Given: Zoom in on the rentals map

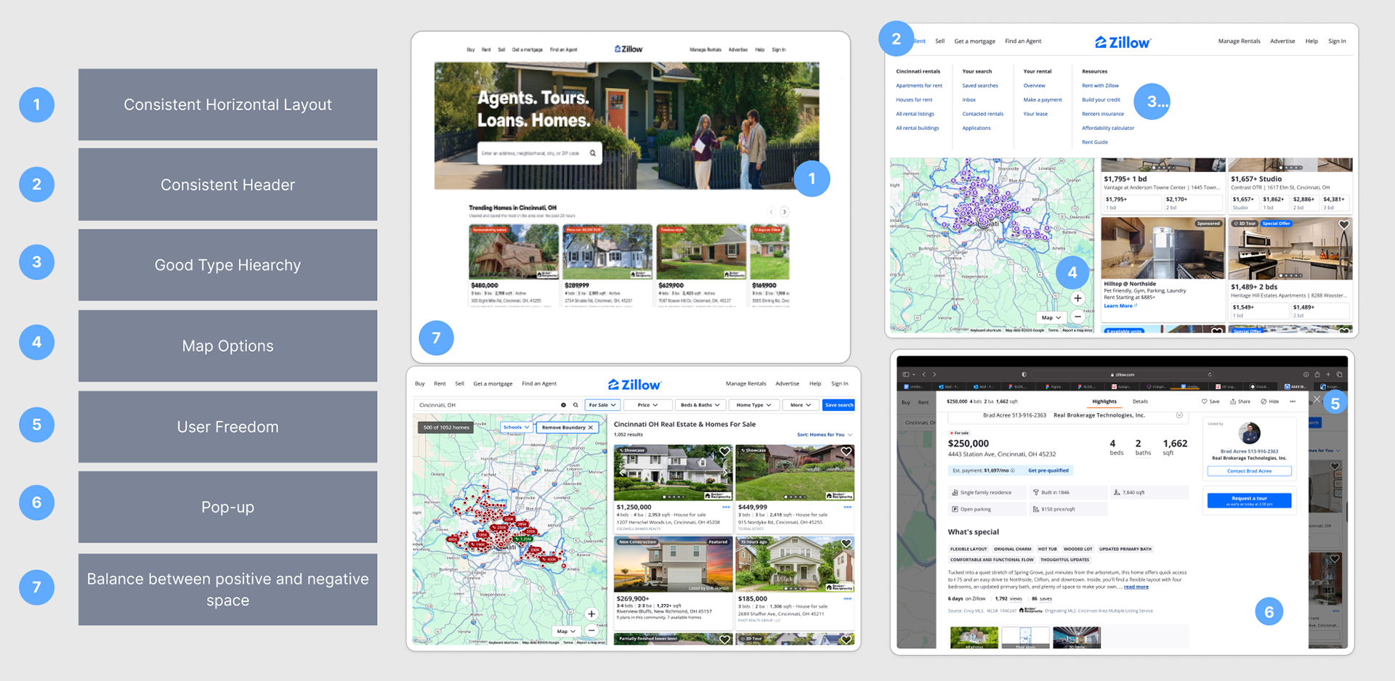Looking at the screenshot, I should pyautogui.click(x=1077, y=298).
